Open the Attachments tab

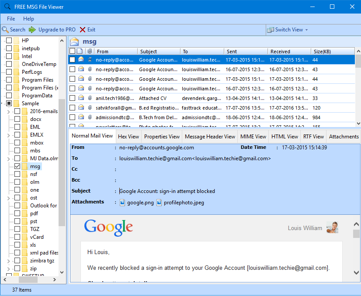344,137
